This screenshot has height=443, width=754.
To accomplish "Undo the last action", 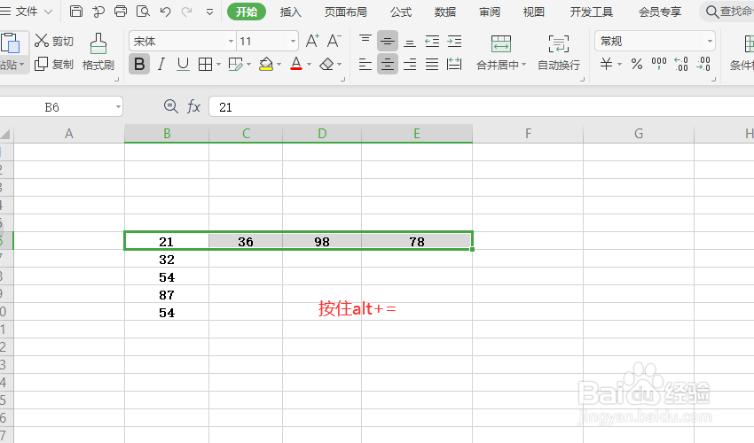I will click(x=165, y=12).
